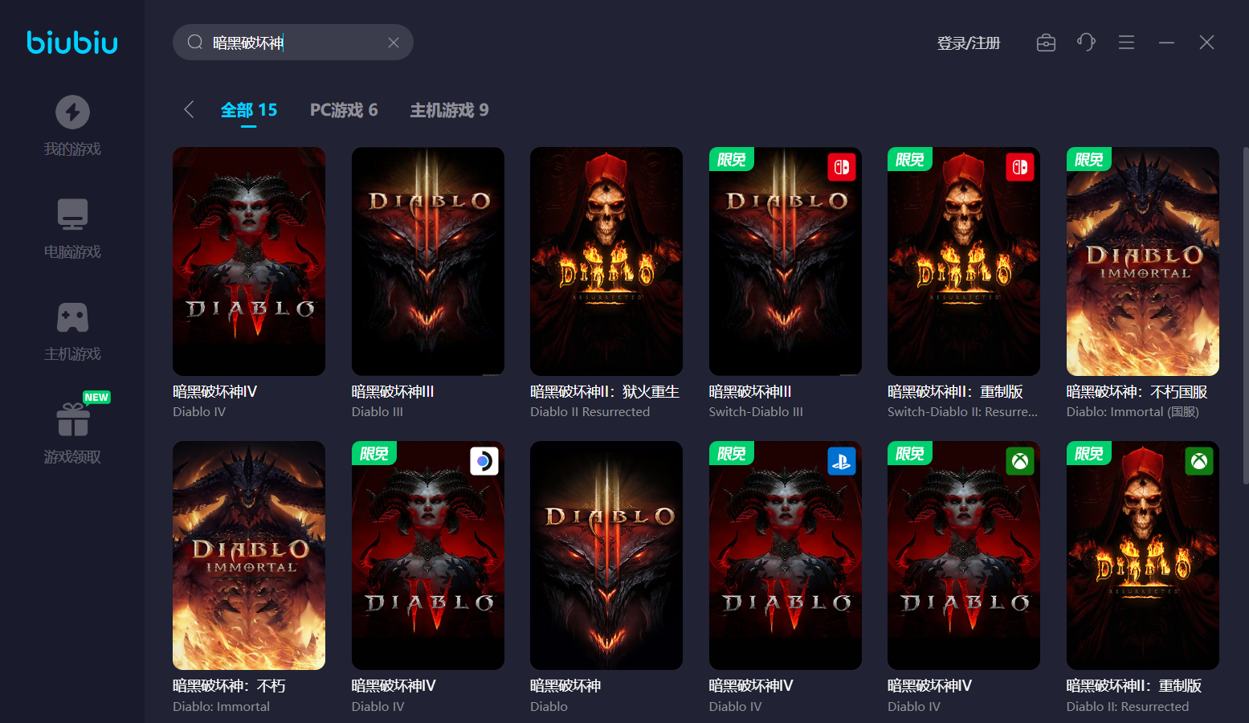Open console games controller icon in sidebar
Viewport: 1249px width, 723px height.
(x=72, y=317)
